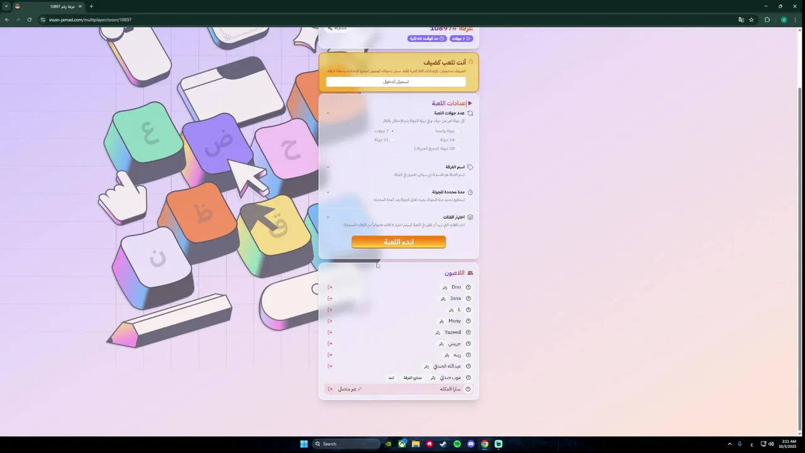This screenshot has width=805, height=453.
Task: Remove عبدالله الصدقي using the exit icon
Action: (330, 366)
